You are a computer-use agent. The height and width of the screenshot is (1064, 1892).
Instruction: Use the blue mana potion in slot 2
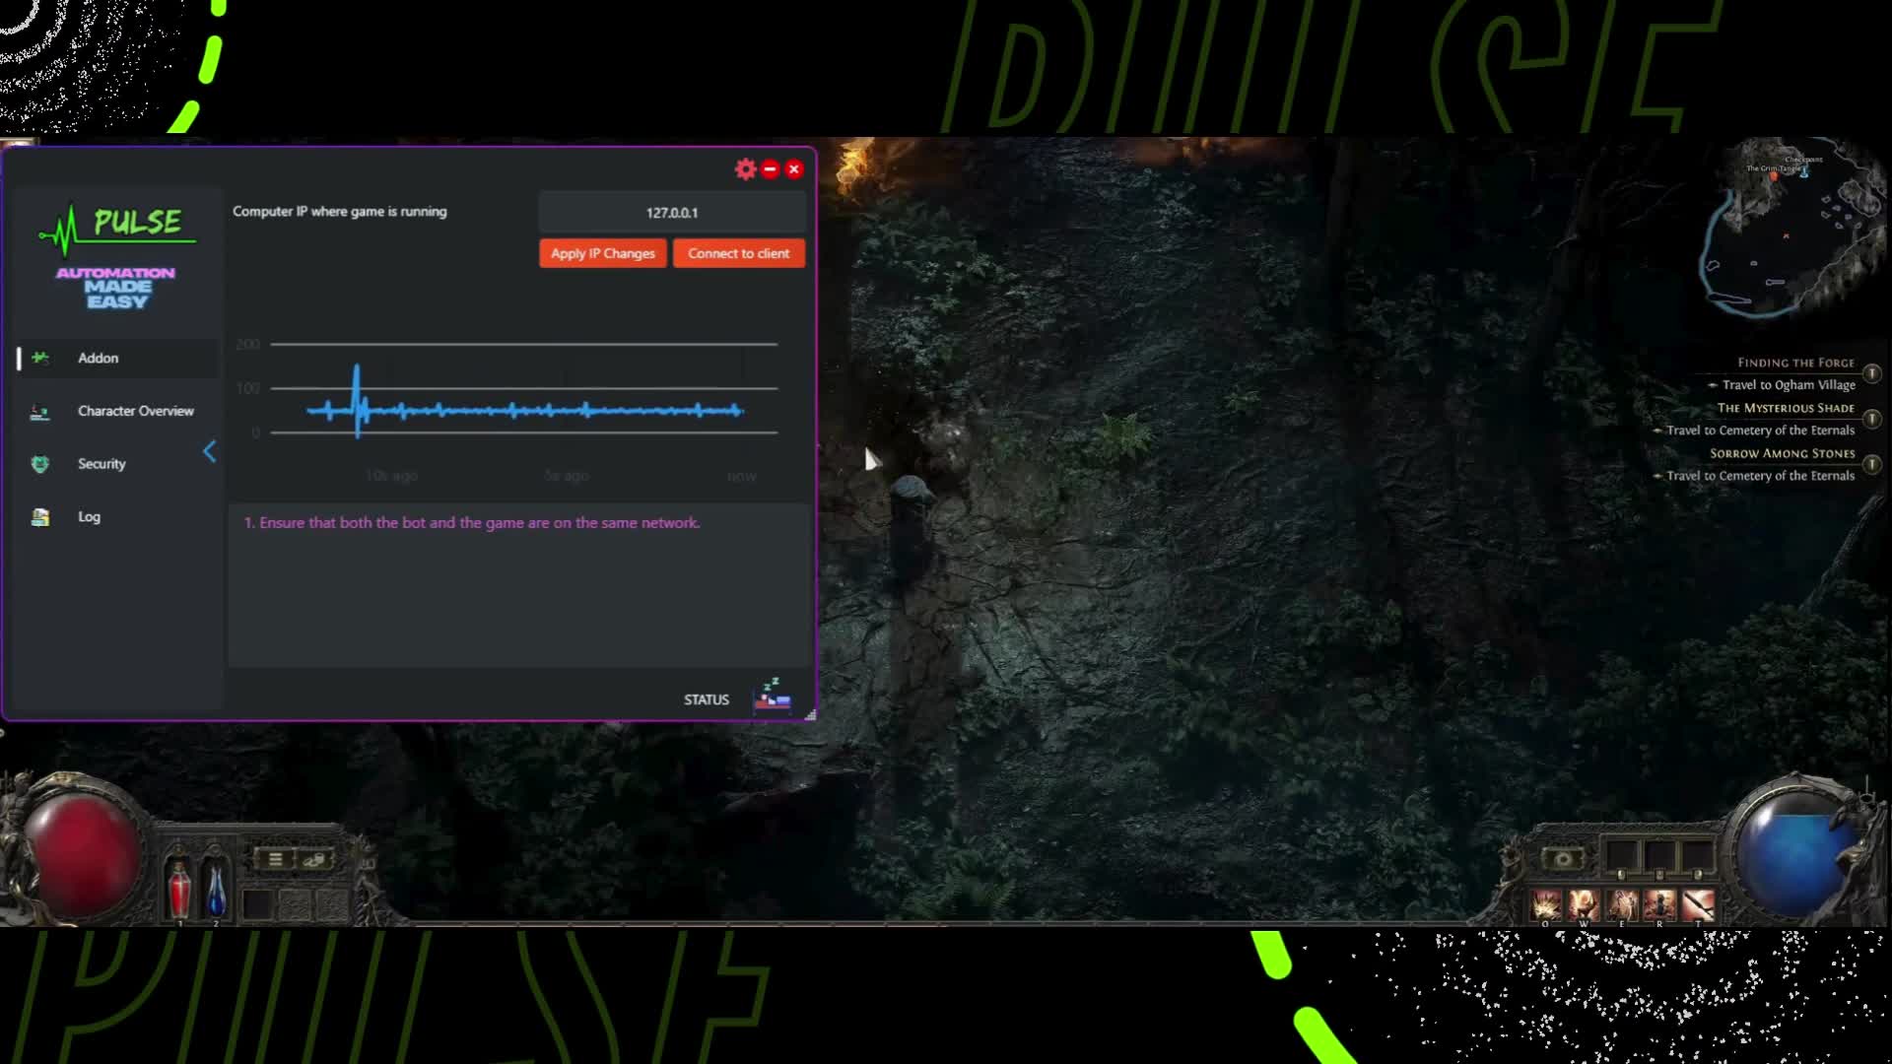216,887
